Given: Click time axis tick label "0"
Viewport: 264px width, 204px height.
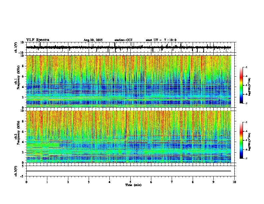Looking at the screenshot, I should pos(26,182).
